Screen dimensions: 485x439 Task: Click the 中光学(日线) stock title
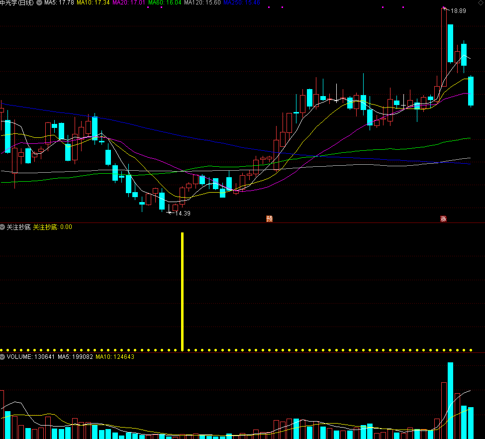click(x=17, y=3)
